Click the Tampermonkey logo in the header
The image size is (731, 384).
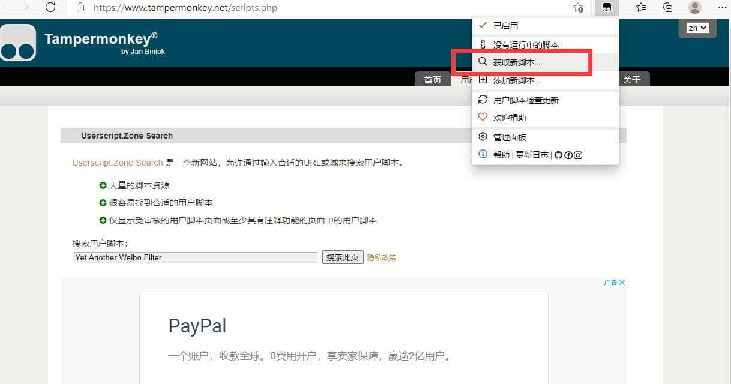coord(18,43)
